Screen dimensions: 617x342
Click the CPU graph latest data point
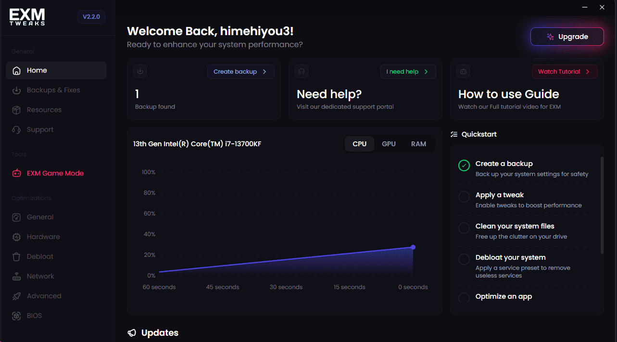tap(413, 247)
